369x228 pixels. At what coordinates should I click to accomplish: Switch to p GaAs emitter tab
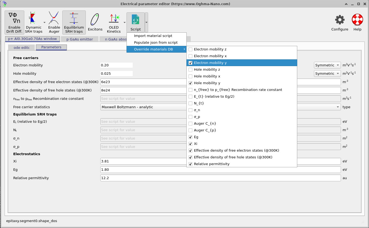[x=80, y=39]
